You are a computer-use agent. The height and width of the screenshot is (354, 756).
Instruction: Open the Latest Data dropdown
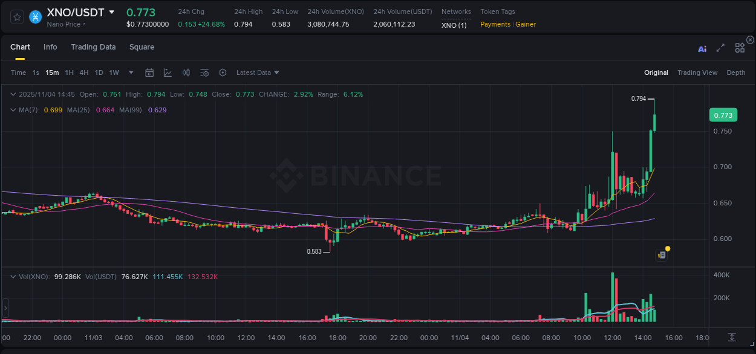(x=256, y=72)
